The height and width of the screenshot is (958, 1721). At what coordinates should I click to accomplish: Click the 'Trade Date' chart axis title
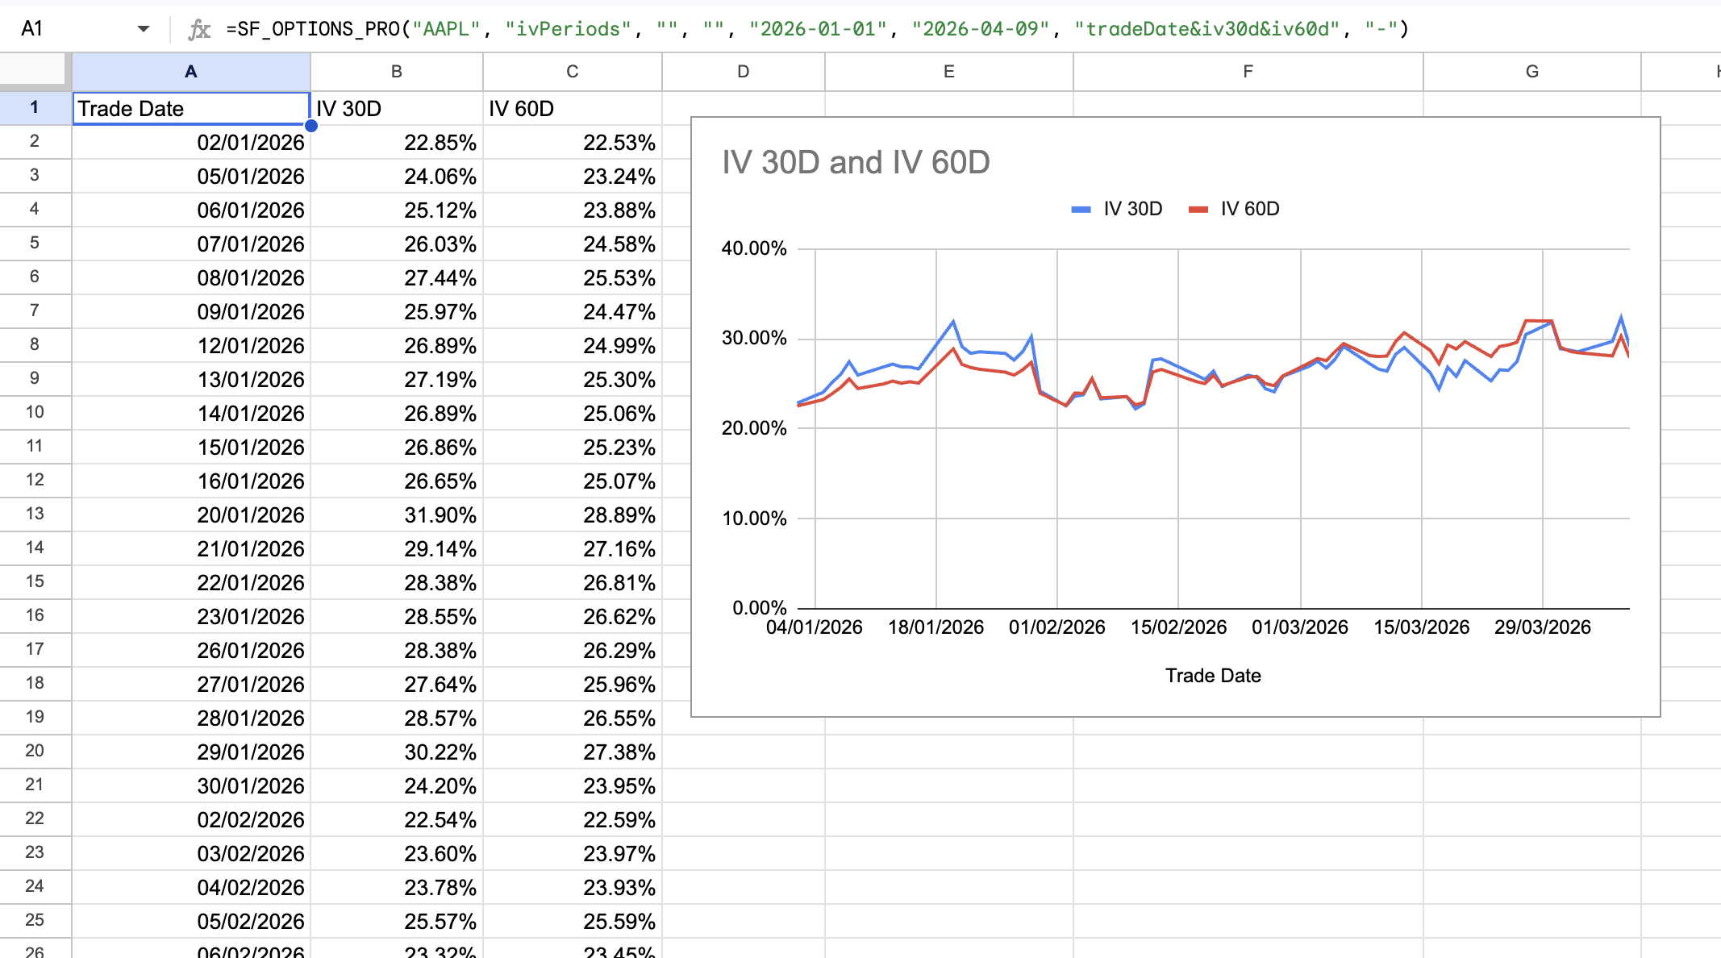click(x=1213, y=676)
